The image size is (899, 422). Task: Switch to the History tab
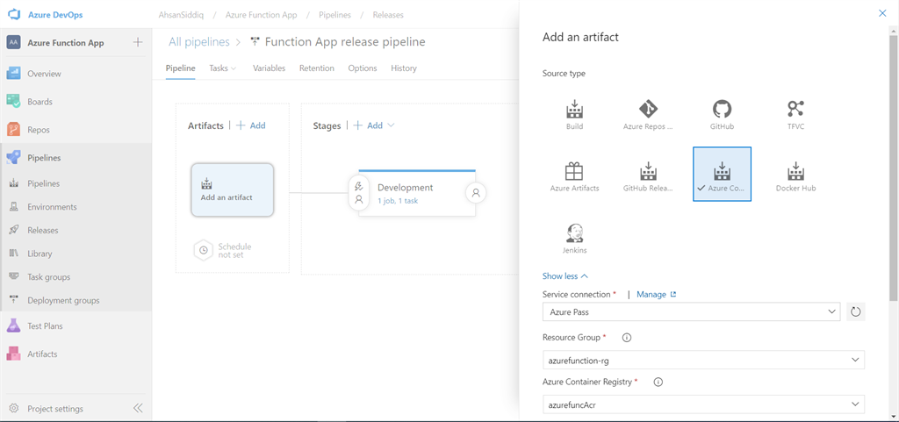point(404,68)
